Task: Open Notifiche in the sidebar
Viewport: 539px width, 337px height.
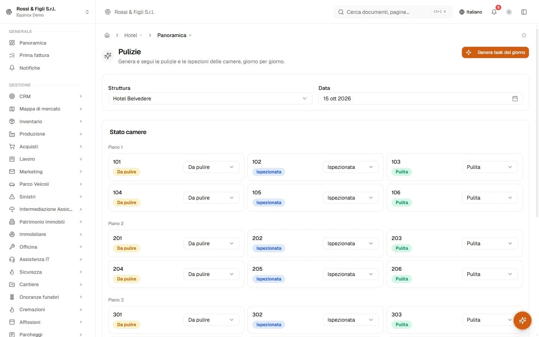Action: tap(46, 68)
